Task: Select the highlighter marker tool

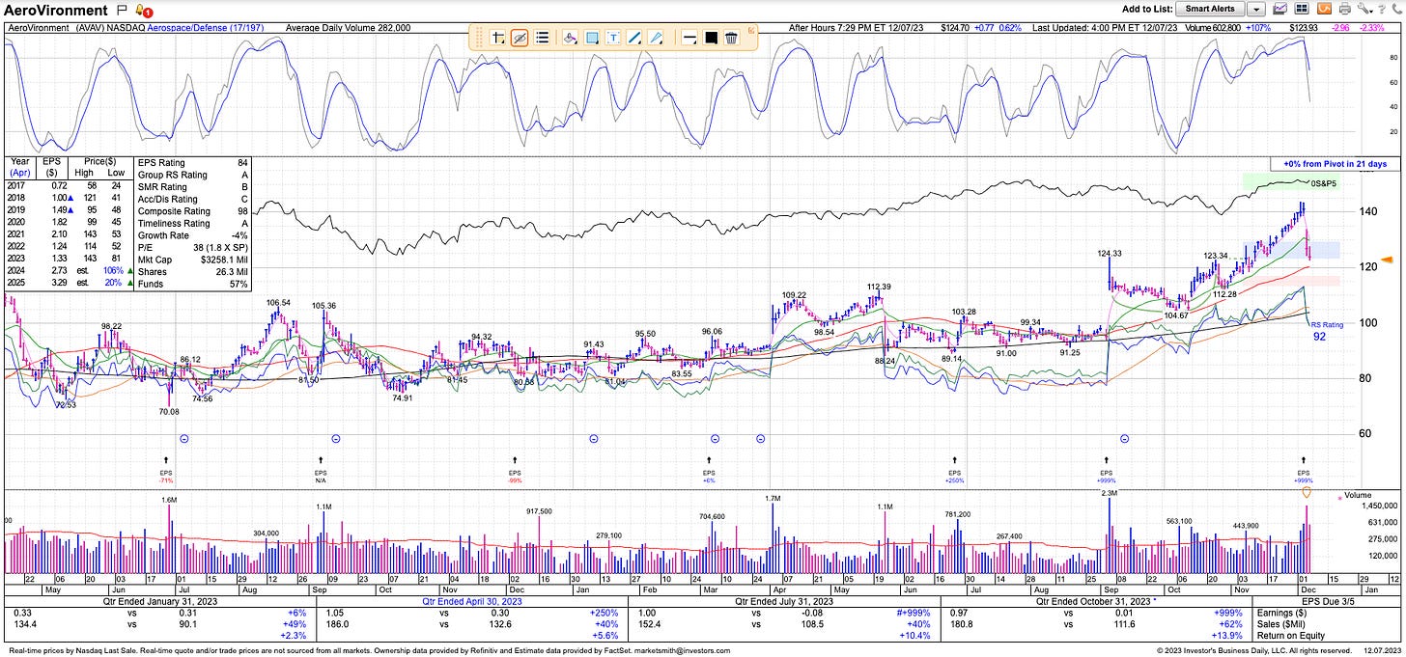Action: coord(657,38)
